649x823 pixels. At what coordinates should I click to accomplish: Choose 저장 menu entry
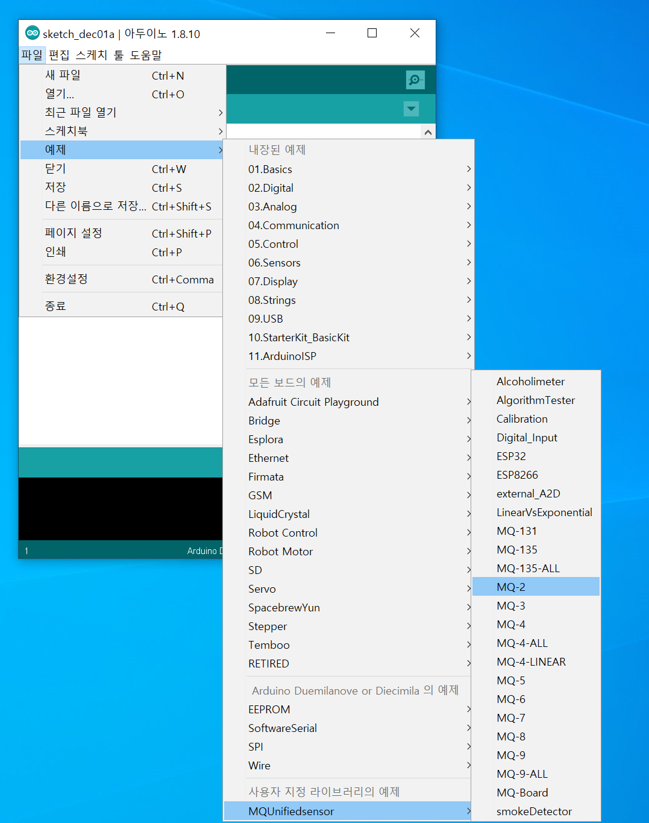(x=122, y=188)
